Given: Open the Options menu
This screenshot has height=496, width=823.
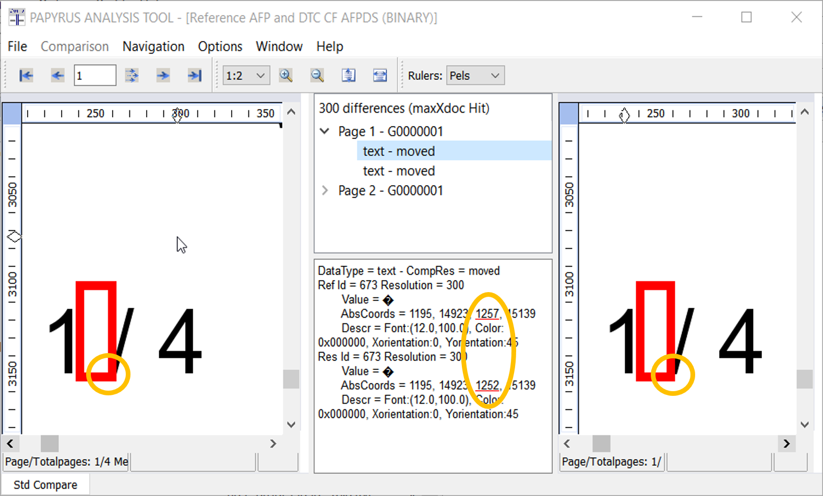Looking at the screenshot, I should (x=220, y=46).
